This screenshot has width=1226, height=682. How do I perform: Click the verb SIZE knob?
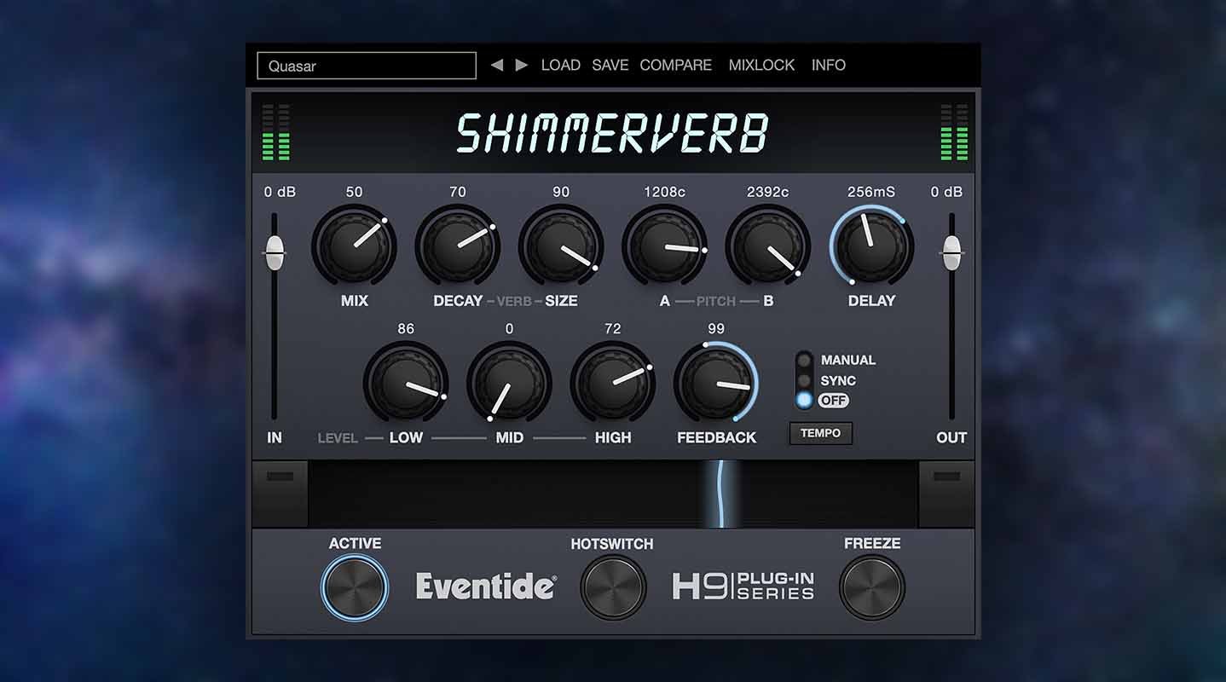(561, 246)
